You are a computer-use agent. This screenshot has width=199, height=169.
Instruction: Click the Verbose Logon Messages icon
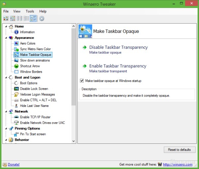(x=16, y=94)
